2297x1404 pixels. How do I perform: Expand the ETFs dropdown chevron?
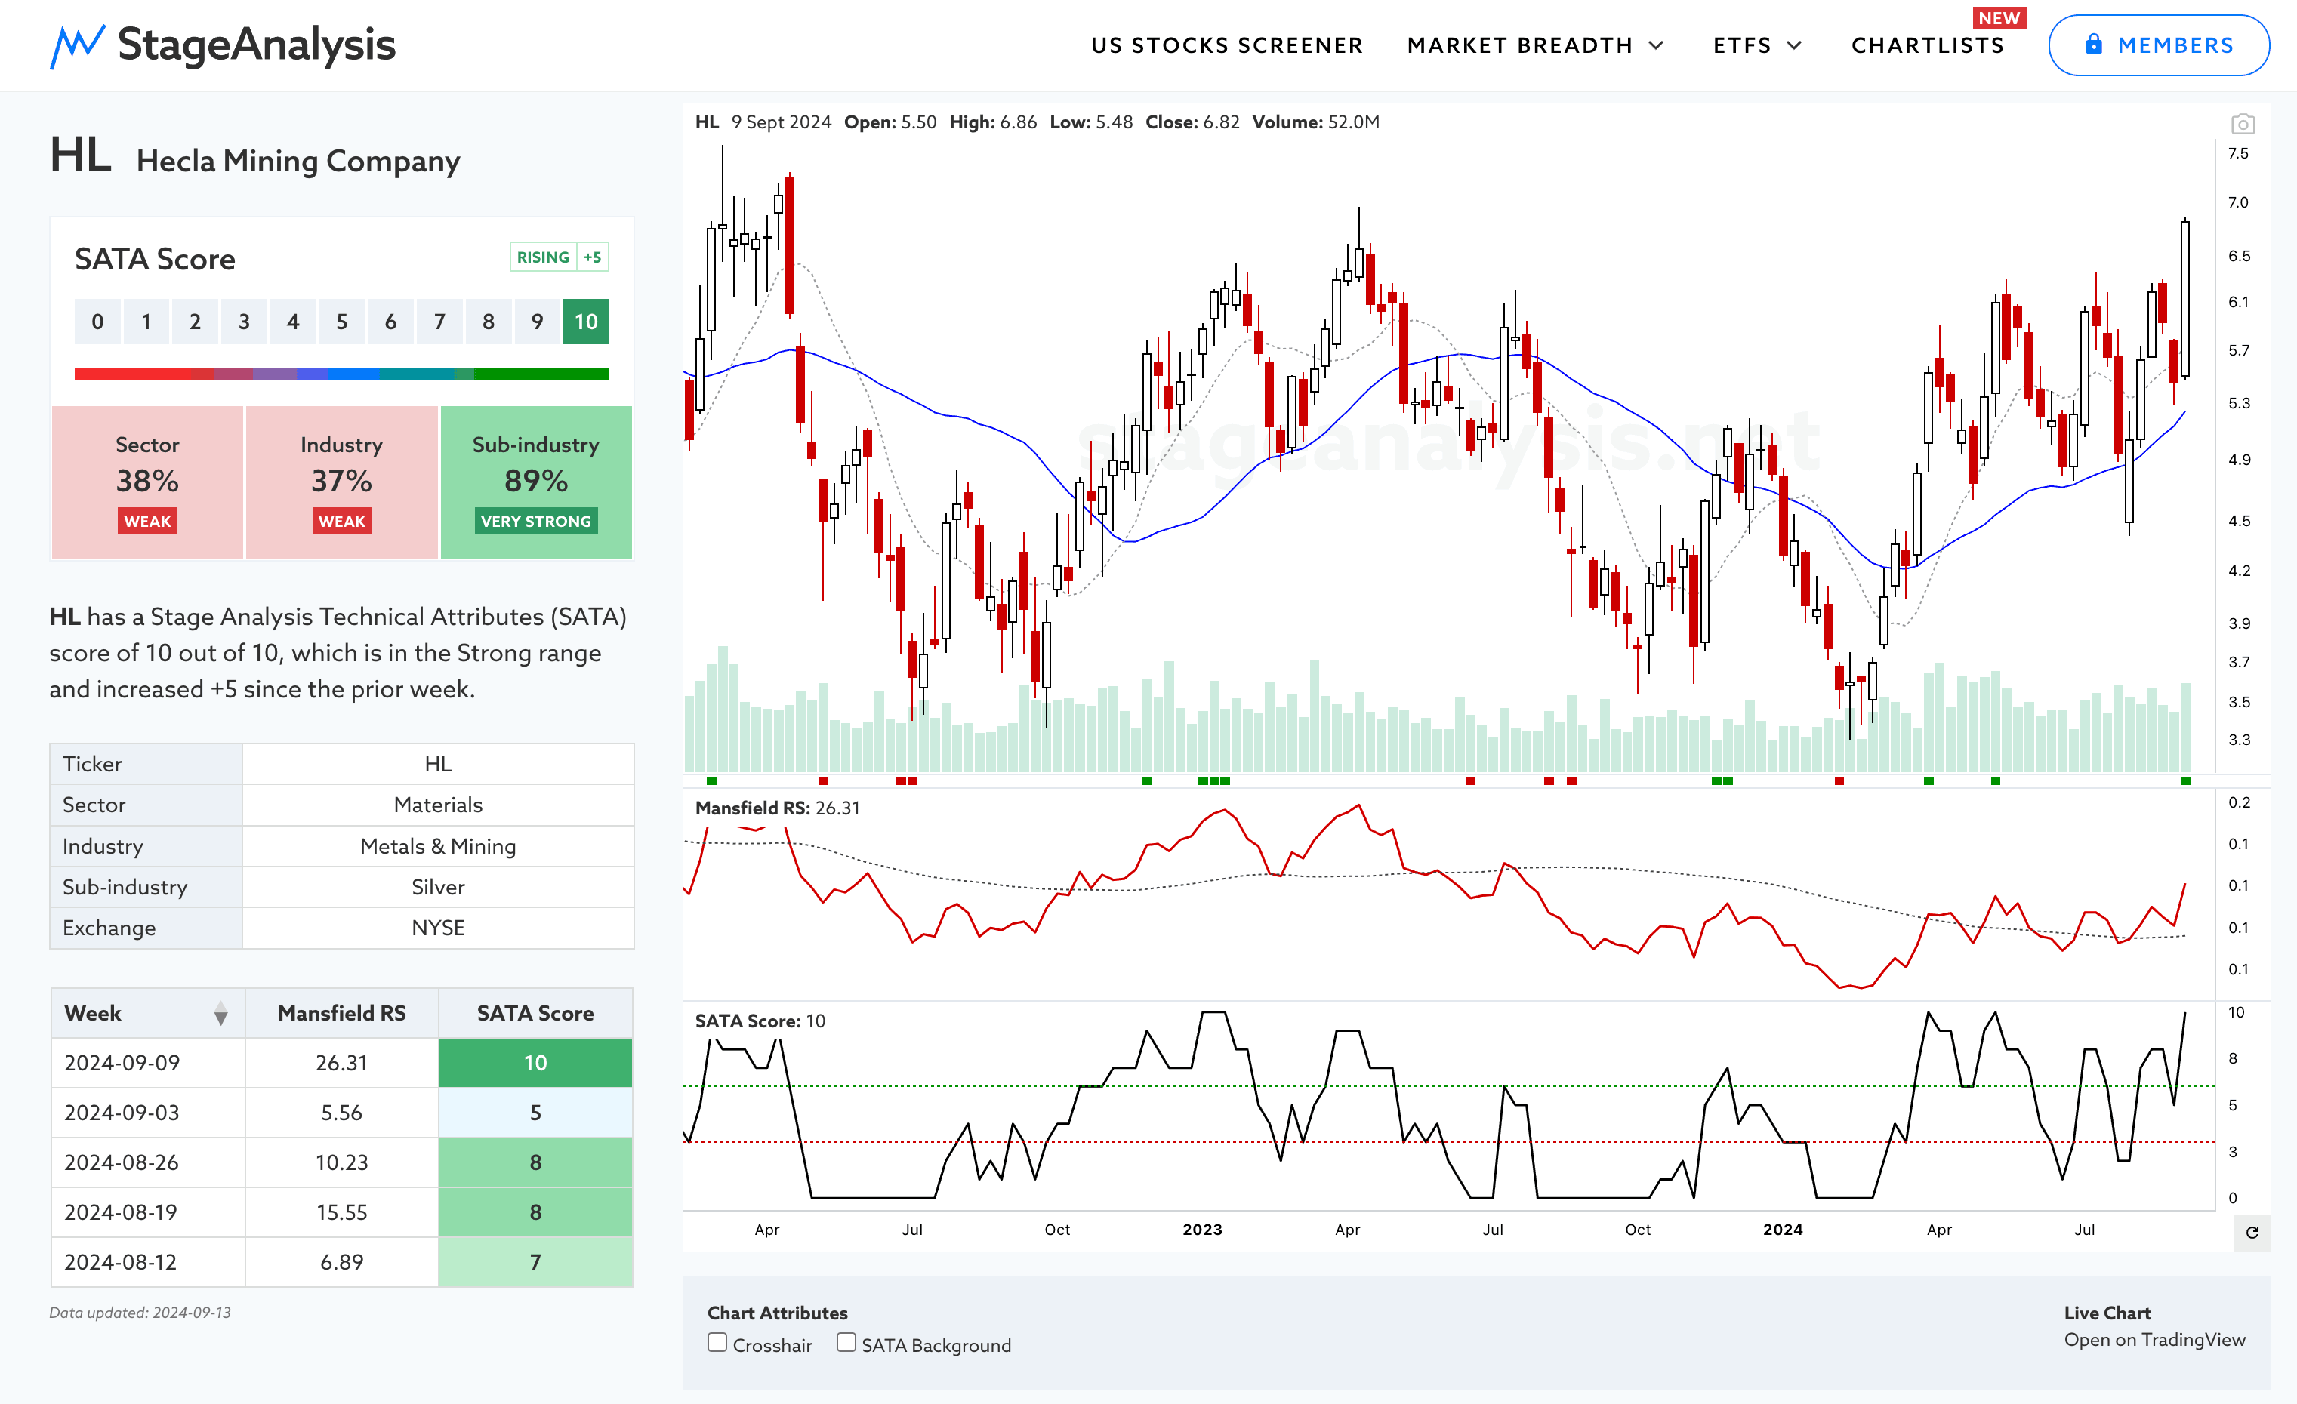(1795, 45)
